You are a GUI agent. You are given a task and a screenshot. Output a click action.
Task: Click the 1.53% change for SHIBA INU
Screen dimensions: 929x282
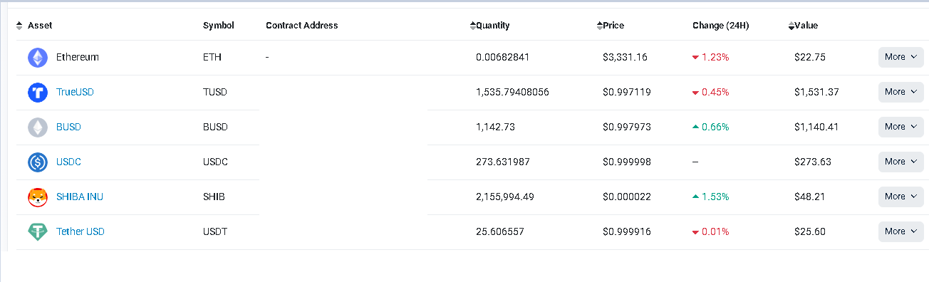tap(711, 197)
